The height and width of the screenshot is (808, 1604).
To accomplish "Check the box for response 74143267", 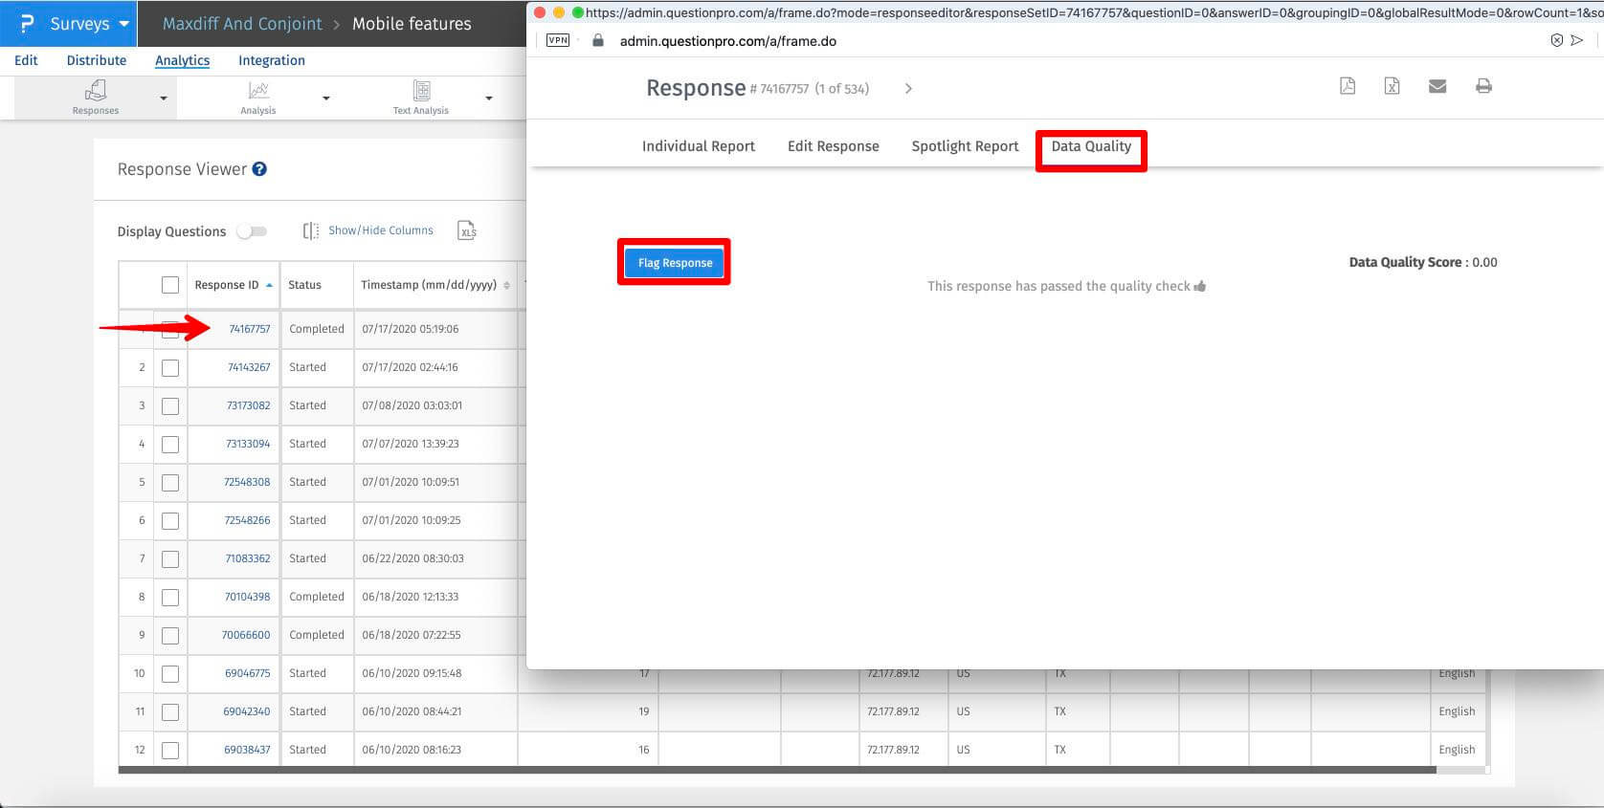I will (170, 367).
